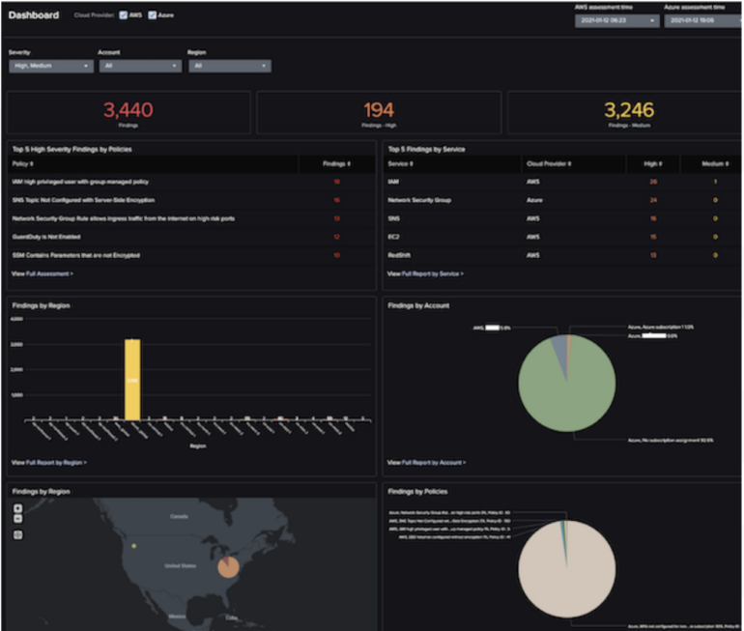Reset the map to its original position

coord(17,534)
